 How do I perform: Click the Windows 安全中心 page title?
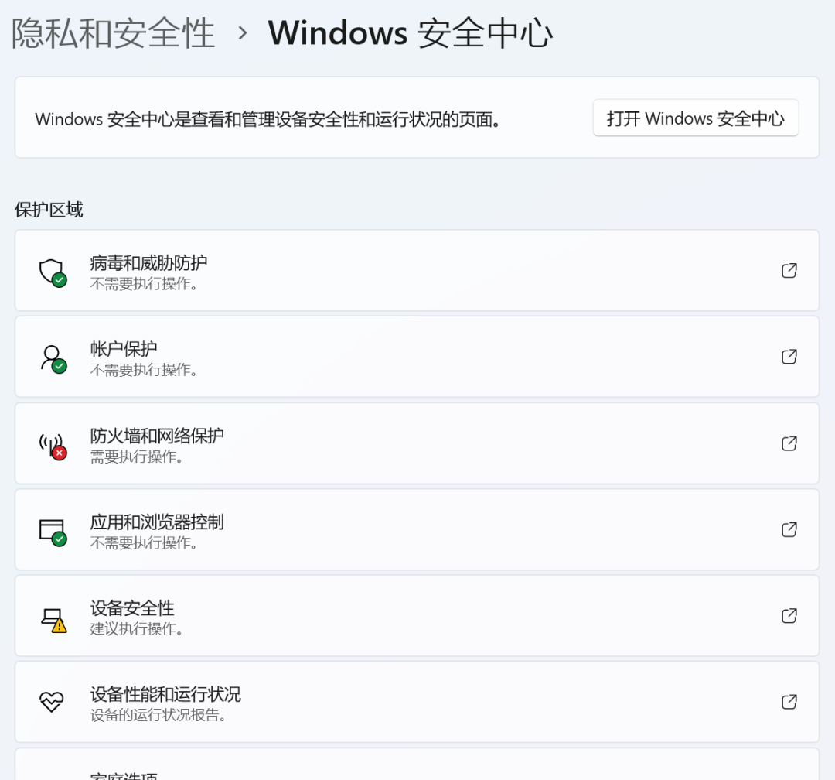tap(410, 33)
